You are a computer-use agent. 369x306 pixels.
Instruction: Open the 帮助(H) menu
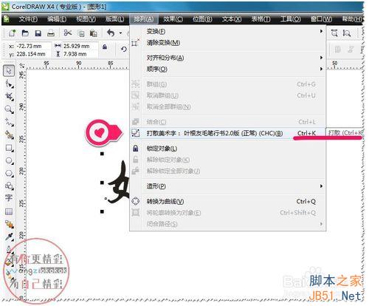click(x=352, y=19)
